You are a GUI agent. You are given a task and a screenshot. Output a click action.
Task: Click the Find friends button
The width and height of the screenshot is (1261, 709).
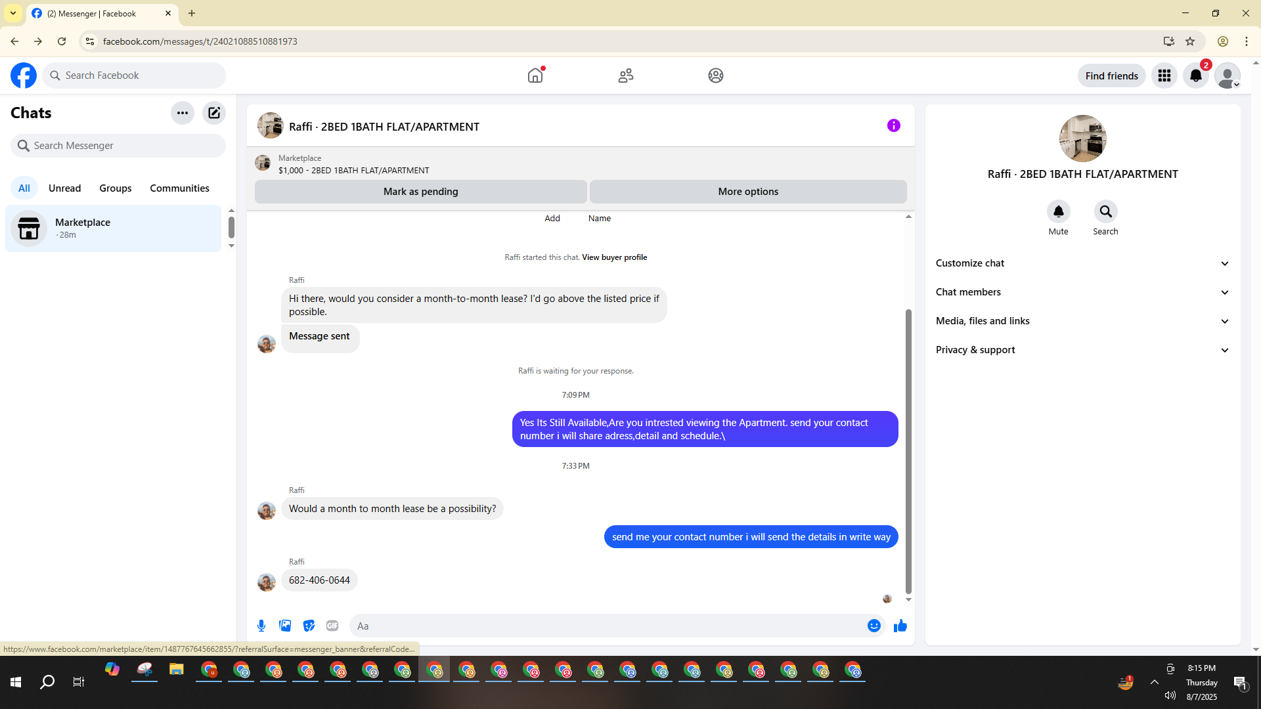coord(1111,75)
